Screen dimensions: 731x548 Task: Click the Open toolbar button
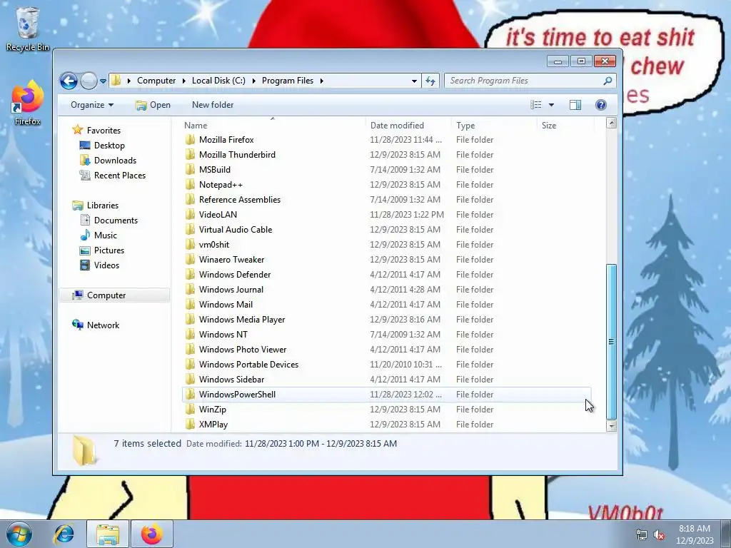pos(153,105)
